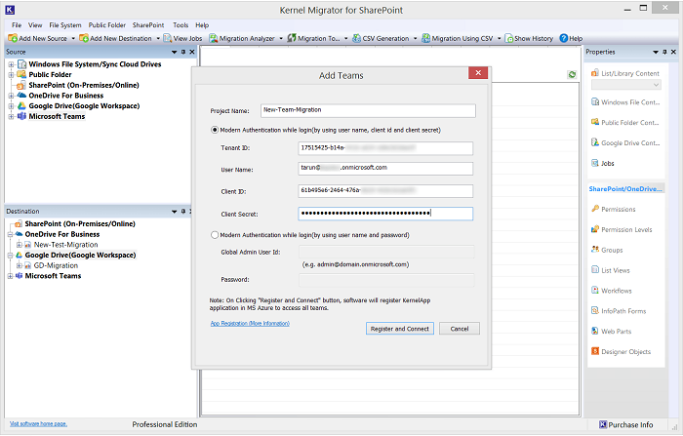The width and height of the screenshot is (683, 436).
Task: Click the Purchase Info status bar icon
Action: click(x=603, y=424)
